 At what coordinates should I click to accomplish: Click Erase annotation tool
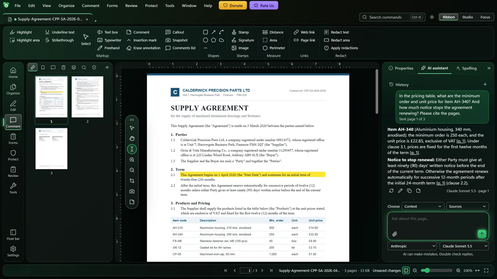pyautogui.click(x=144, y=48)
